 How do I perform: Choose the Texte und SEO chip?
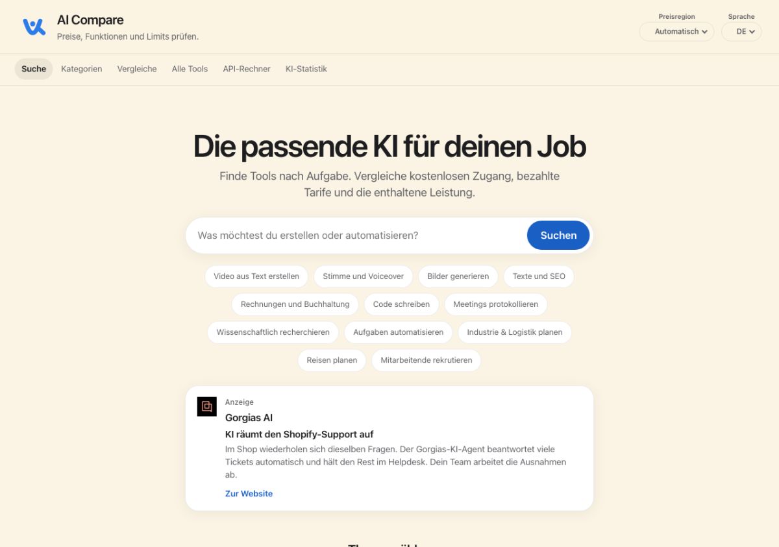click(x=539, y=276)
